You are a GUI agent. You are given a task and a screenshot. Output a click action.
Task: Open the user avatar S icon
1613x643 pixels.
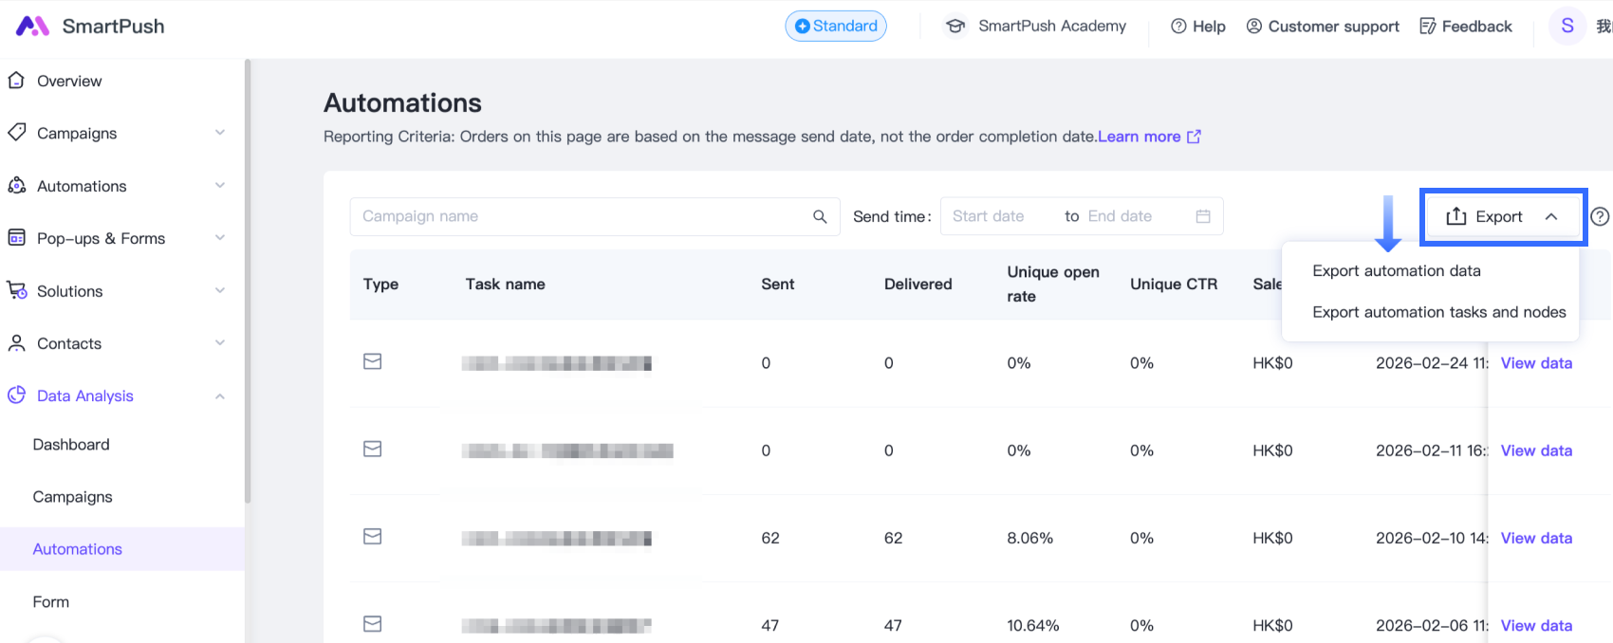click(1567, 27)
